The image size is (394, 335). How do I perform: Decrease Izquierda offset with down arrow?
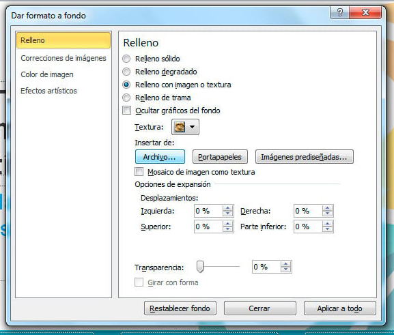click(x=228, y=214)
